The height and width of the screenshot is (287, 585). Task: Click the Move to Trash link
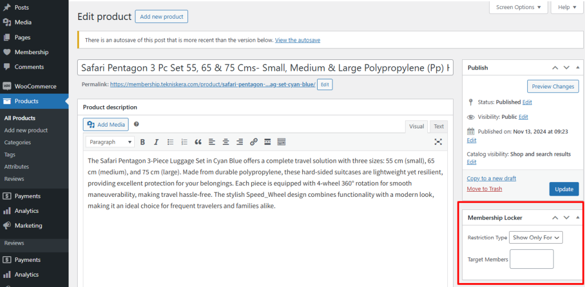[x=484, y=189]
